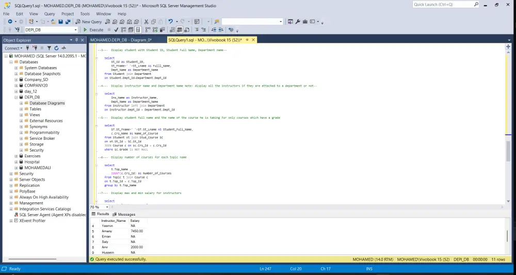This screenshot has height=275, width=516.
Task: Click the Instructor_Name column header
Action: coord(114,221)
